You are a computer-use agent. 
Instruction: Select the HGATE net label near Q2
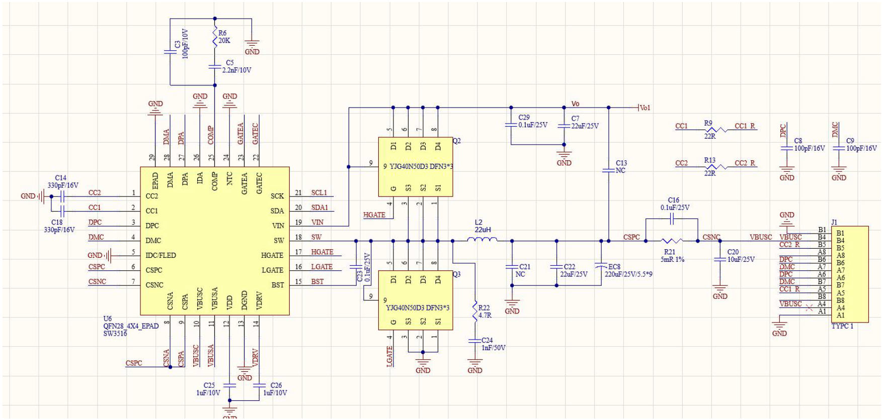point(374,215)
